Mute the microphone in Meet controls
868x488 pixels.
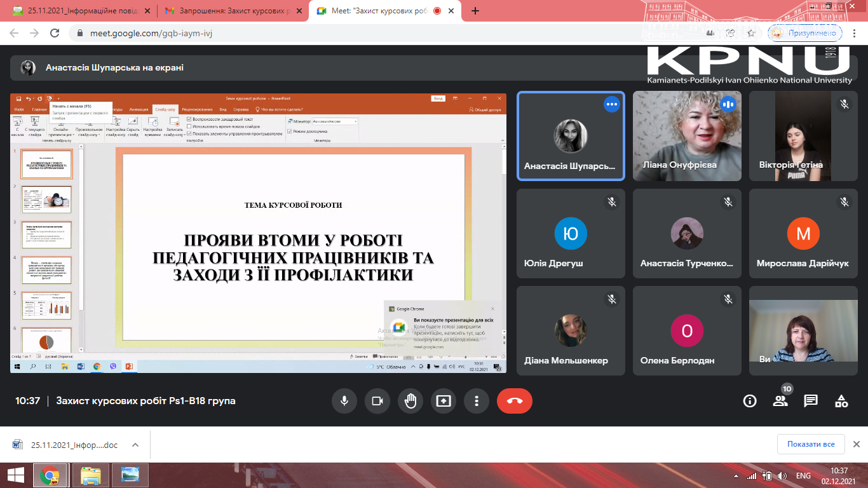click(344, 401)
